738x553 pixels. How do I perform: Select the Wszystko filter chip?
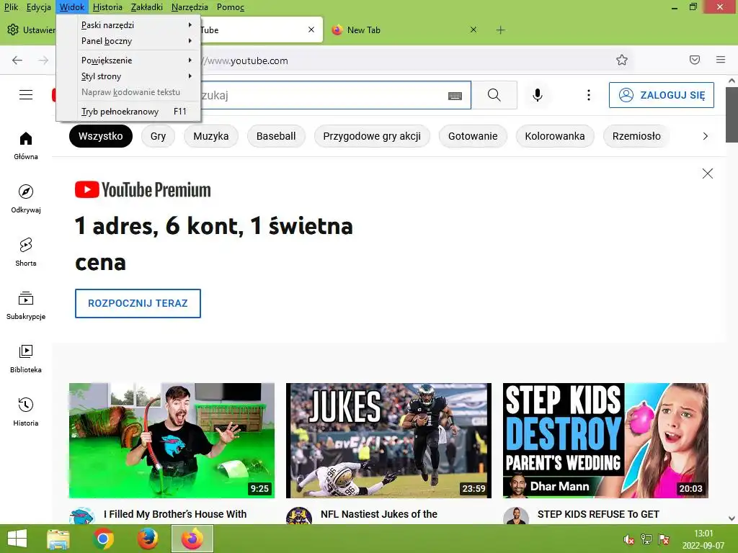(x=101, y=136)
